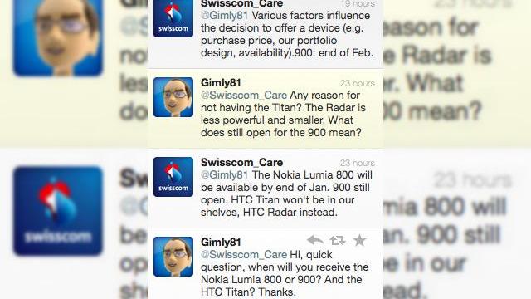Screen dimensions: 531x299
Task: Click the 19 hours timestamp
Action: [x=358, y=3]
